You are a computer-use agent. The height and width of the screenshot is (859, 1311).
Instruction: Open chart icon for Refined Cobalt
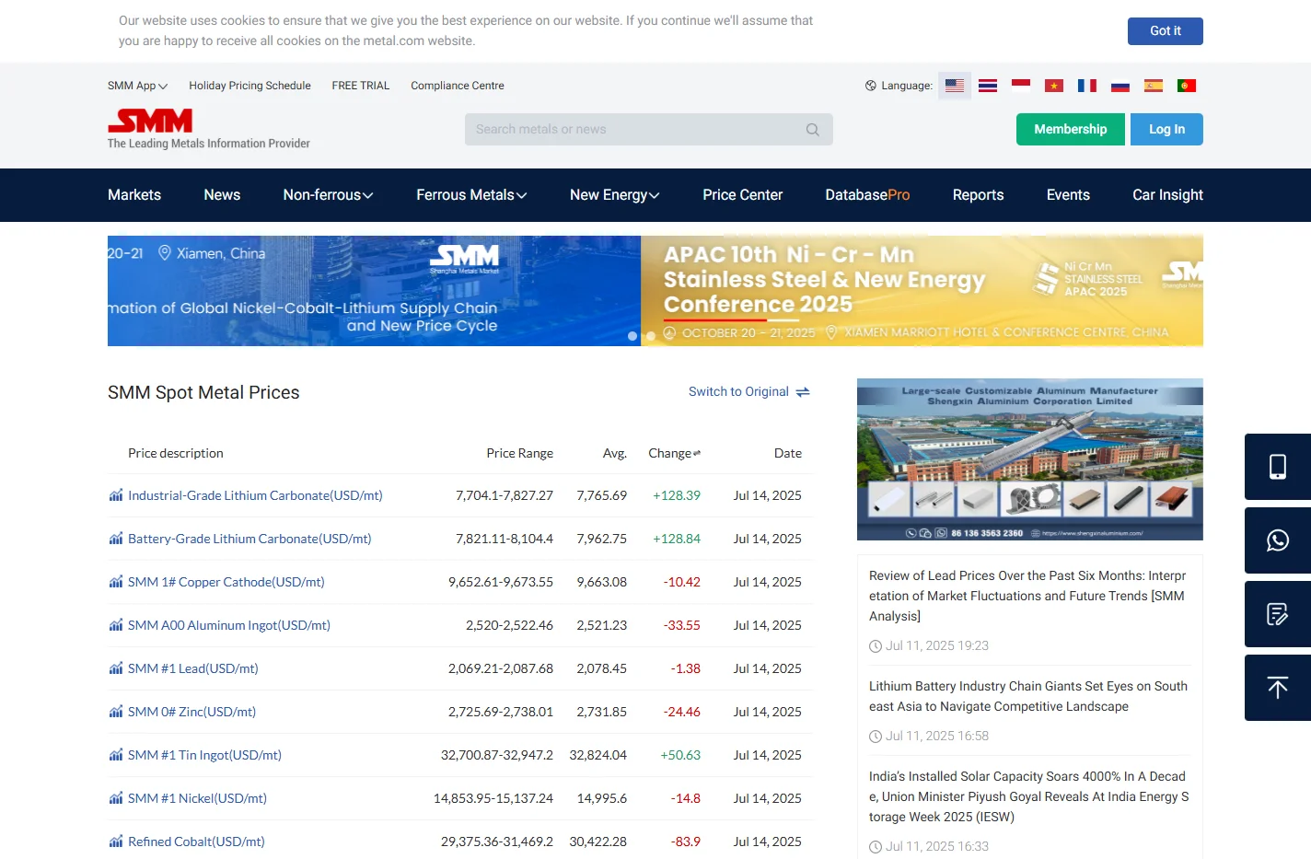[x=116, y=842]
